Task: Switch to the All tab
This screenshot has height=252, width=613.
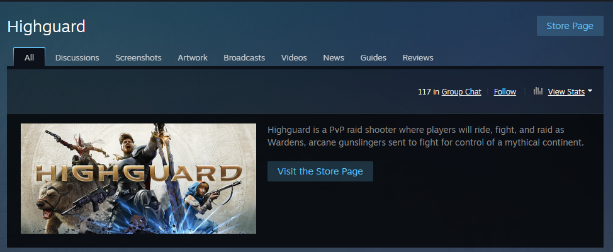Action: point(30,57)
